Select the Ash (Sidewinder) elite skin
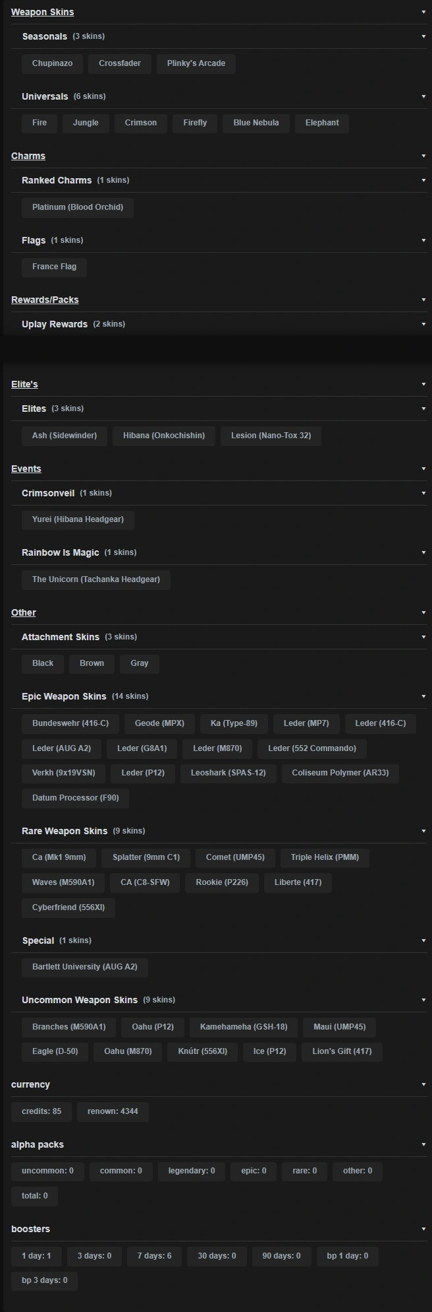 click(x=65, y=436)
